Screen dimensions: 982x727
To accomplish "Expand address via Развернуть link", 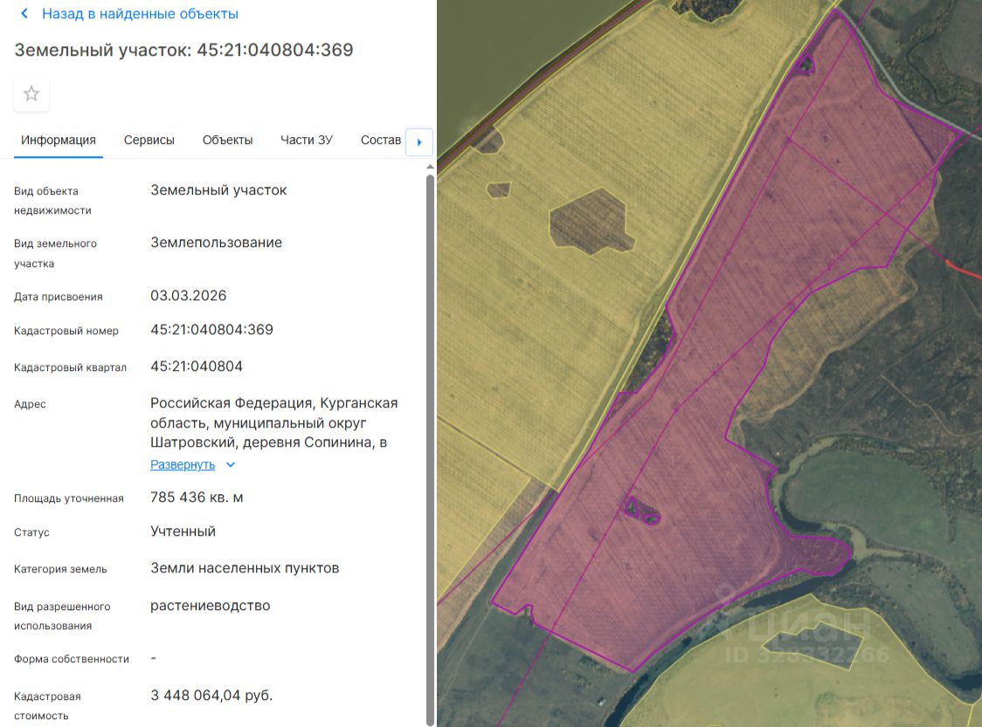I will pyautogui.click(x=183, y=465).
